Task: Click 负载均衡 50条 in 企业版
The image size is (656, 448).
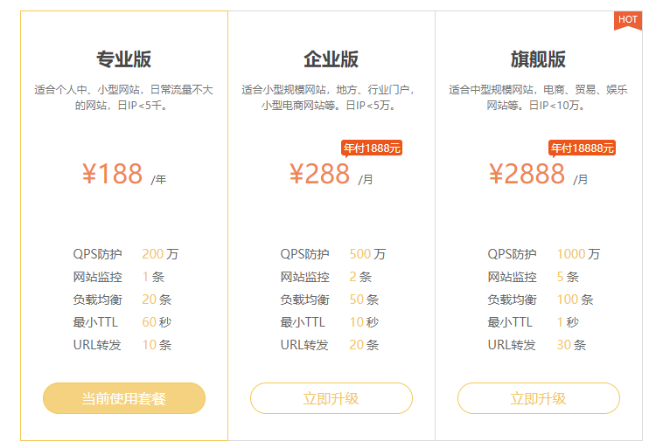Action: point(332,300)
